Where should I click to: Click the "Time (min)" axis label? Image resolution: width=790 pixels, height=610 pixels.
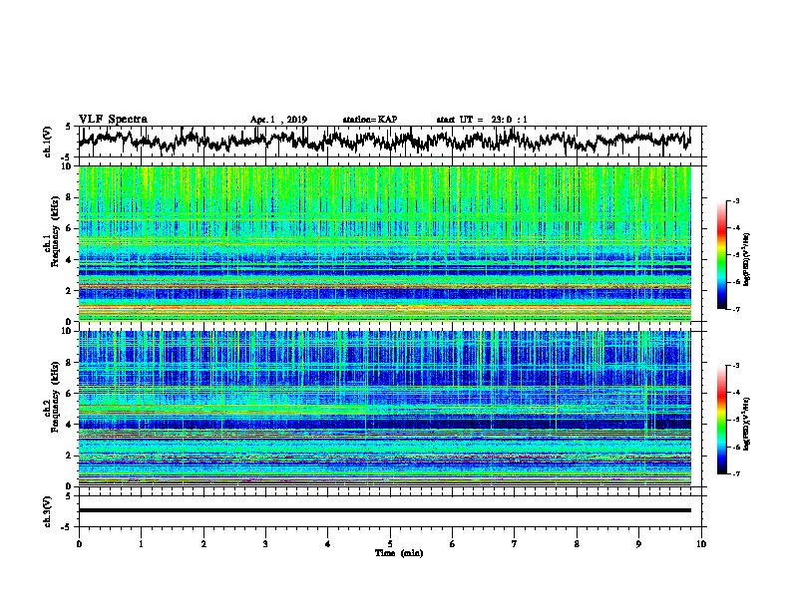coord(399,553)
